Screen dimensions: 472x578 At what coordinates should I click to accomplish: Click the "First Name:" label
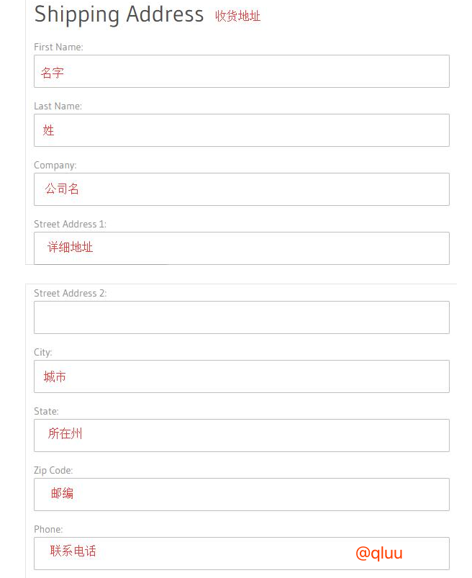(58, 47)
